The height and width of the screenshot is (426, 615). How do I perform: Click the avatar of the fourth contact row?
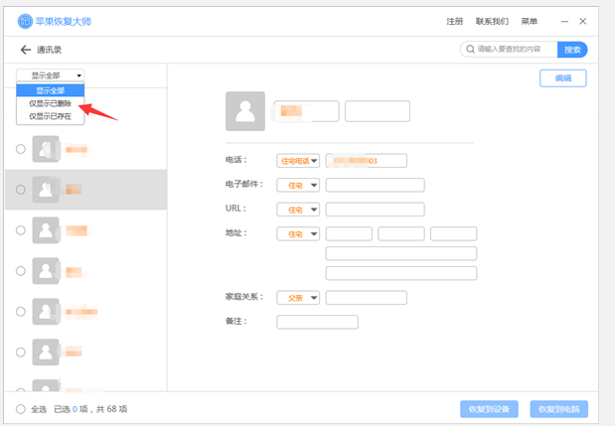pos(46,271)
